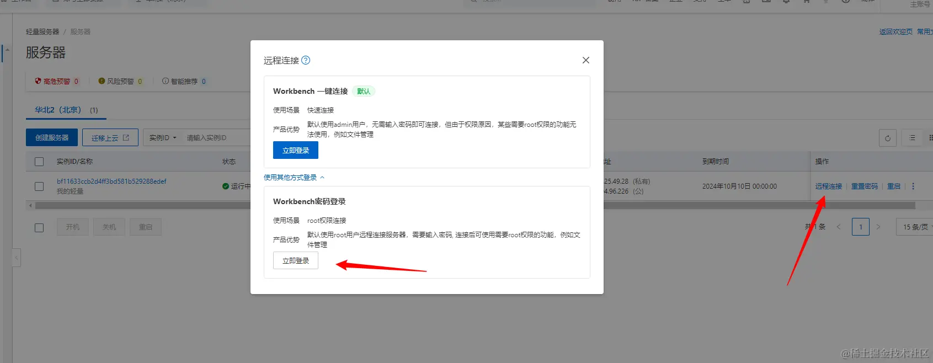Click the 高危预警 alert indicator
Image resolution: width=933 pixels, height=363 pixels.
click(x=57, y=81)
